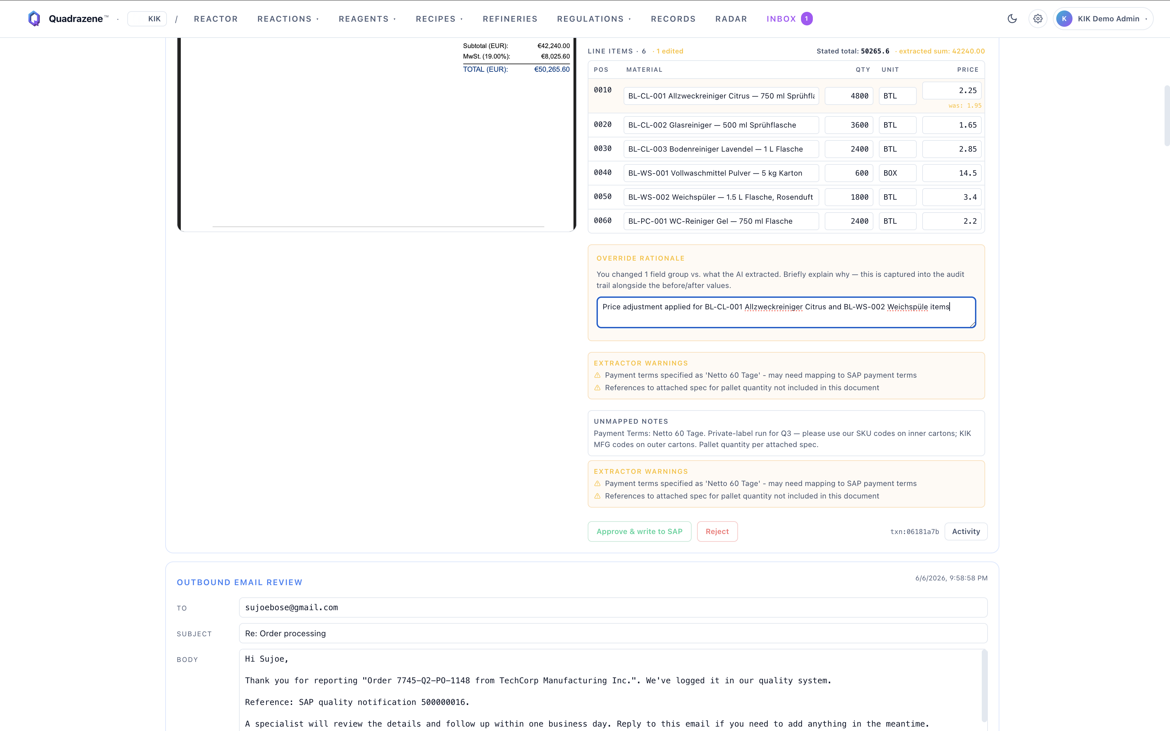Edit price 14.5 for position 0040

(951, 173)
